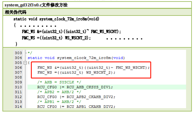Viewport: 194px width, 113px height.
Task: Click the title 'system_gd32f3x0.c文件修改方法'
Action: tap(36, 5)
